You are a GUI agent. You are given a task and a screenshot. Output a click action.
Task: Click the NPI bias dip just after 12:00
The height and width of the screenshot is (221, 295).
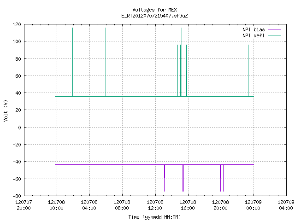pyautogui.click(x=165, y=178)
